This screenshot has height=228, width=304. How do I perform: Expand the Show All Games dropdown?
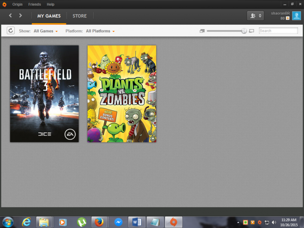click(x=46, y=31)
